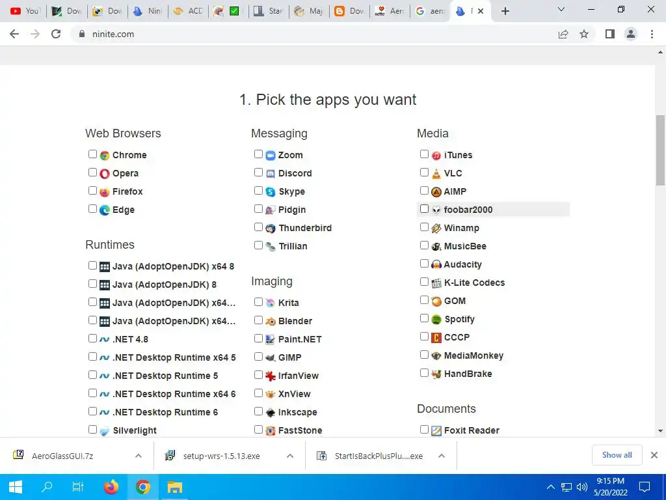Open the Windows Start menu
The image size is (666, 500).
[16, 487]
